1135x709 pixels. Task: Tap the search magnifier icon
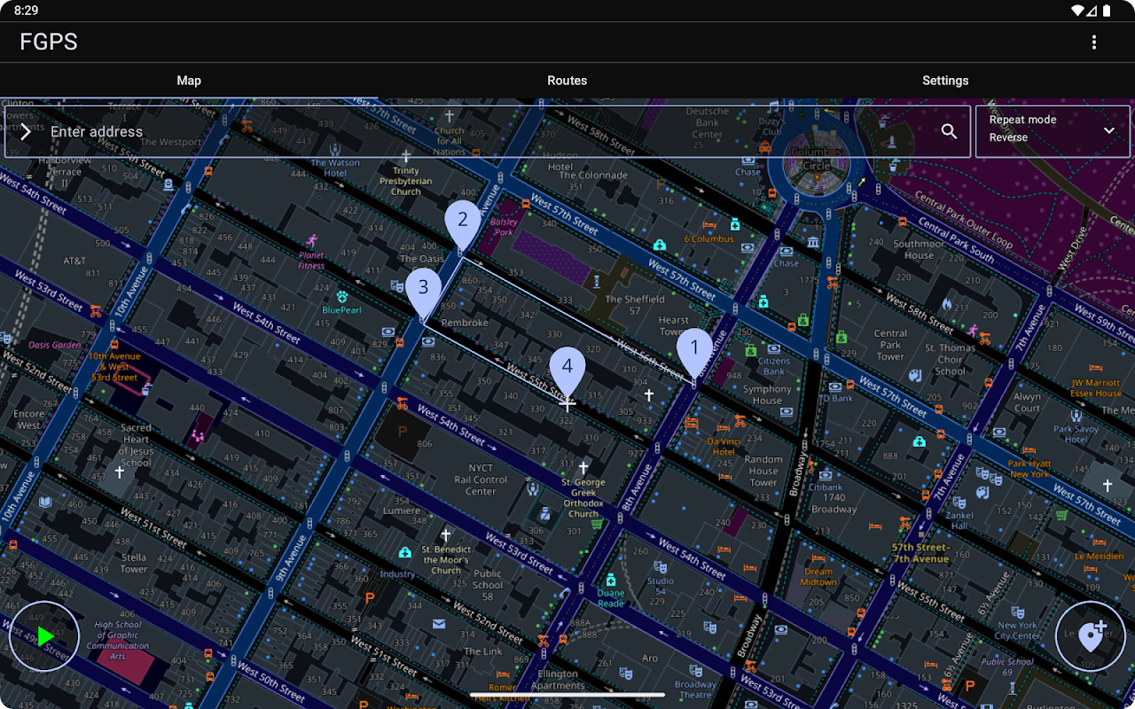pyautogui.click(x=949, y=131)
